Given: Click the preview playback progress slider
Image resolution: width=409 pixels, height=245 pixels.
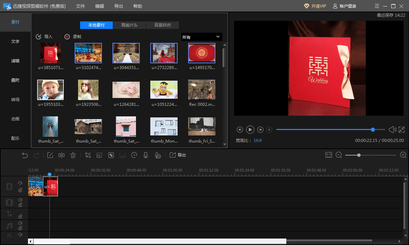Looking at the screenshot, I should (x=331, y=130).
